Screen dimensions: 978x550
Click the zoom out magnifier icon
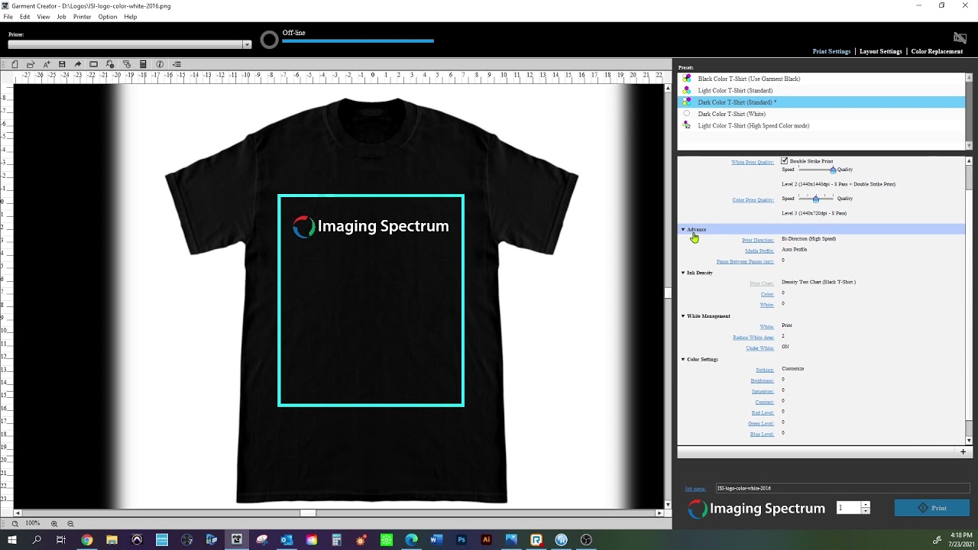click(x=70, y=523)
